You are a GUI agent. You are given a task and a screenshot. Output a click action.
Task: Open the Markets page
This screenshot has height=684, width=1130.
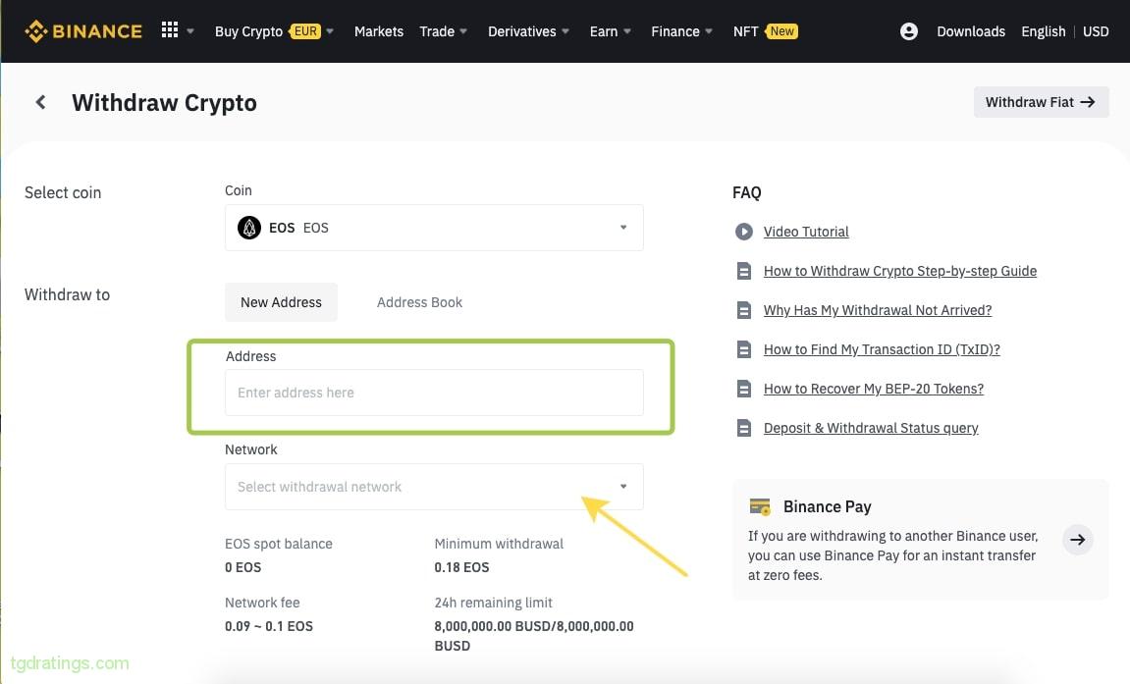(378, 31)
